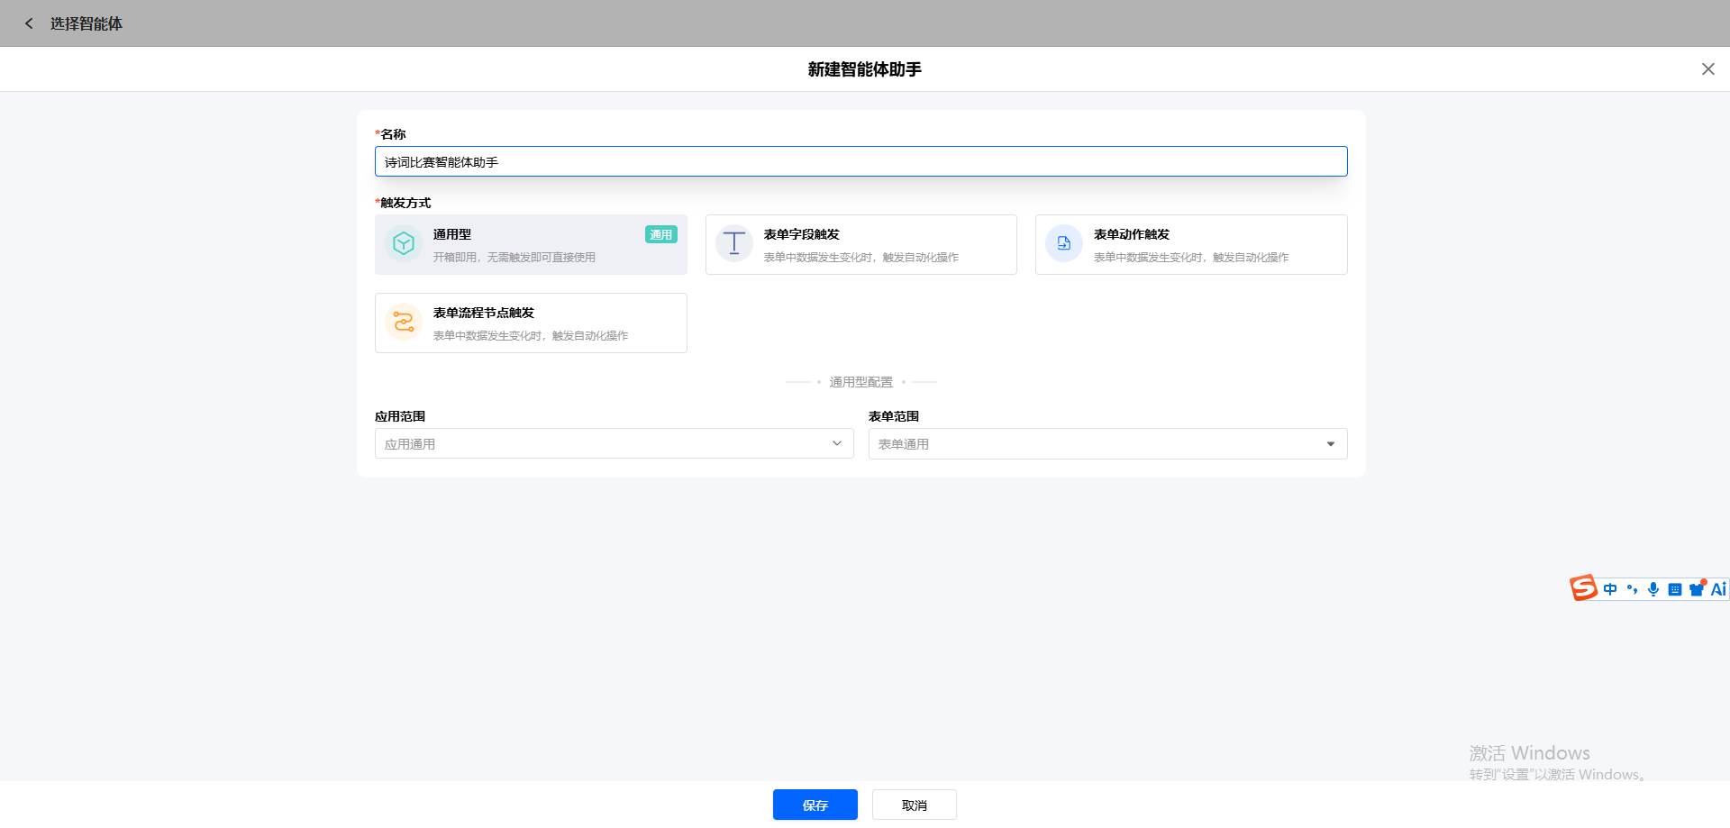1730x828 pixels.
Task: Click the 表单流程节点触发 flow icon
Action: [x=404, y=322]
